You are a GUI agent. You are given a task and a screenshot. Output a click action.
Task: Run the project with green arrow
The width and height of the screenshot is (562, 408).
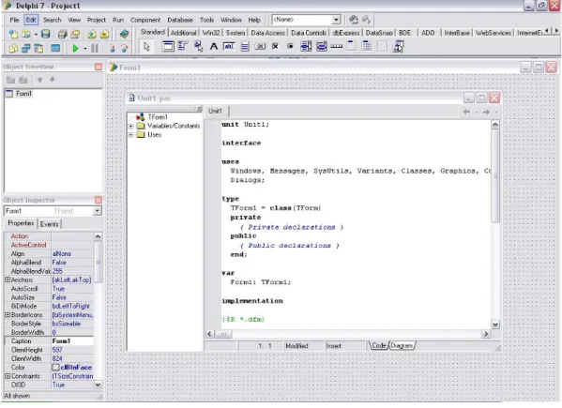tap(75, 48)
